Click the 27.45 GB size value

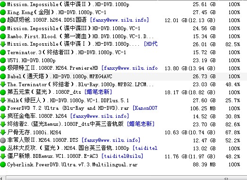coord(204,12)
